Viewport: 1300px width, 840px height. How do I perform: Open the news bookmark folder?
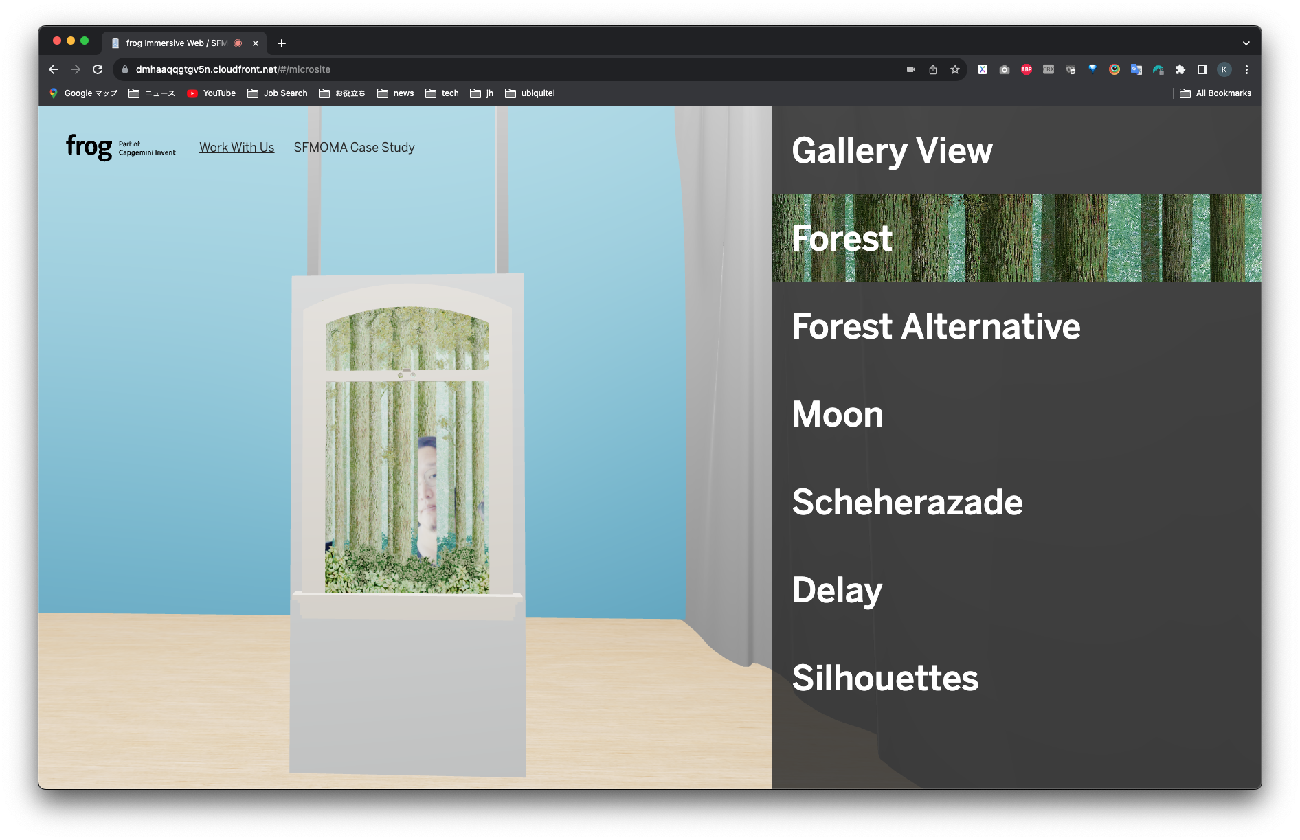(396, 93)
